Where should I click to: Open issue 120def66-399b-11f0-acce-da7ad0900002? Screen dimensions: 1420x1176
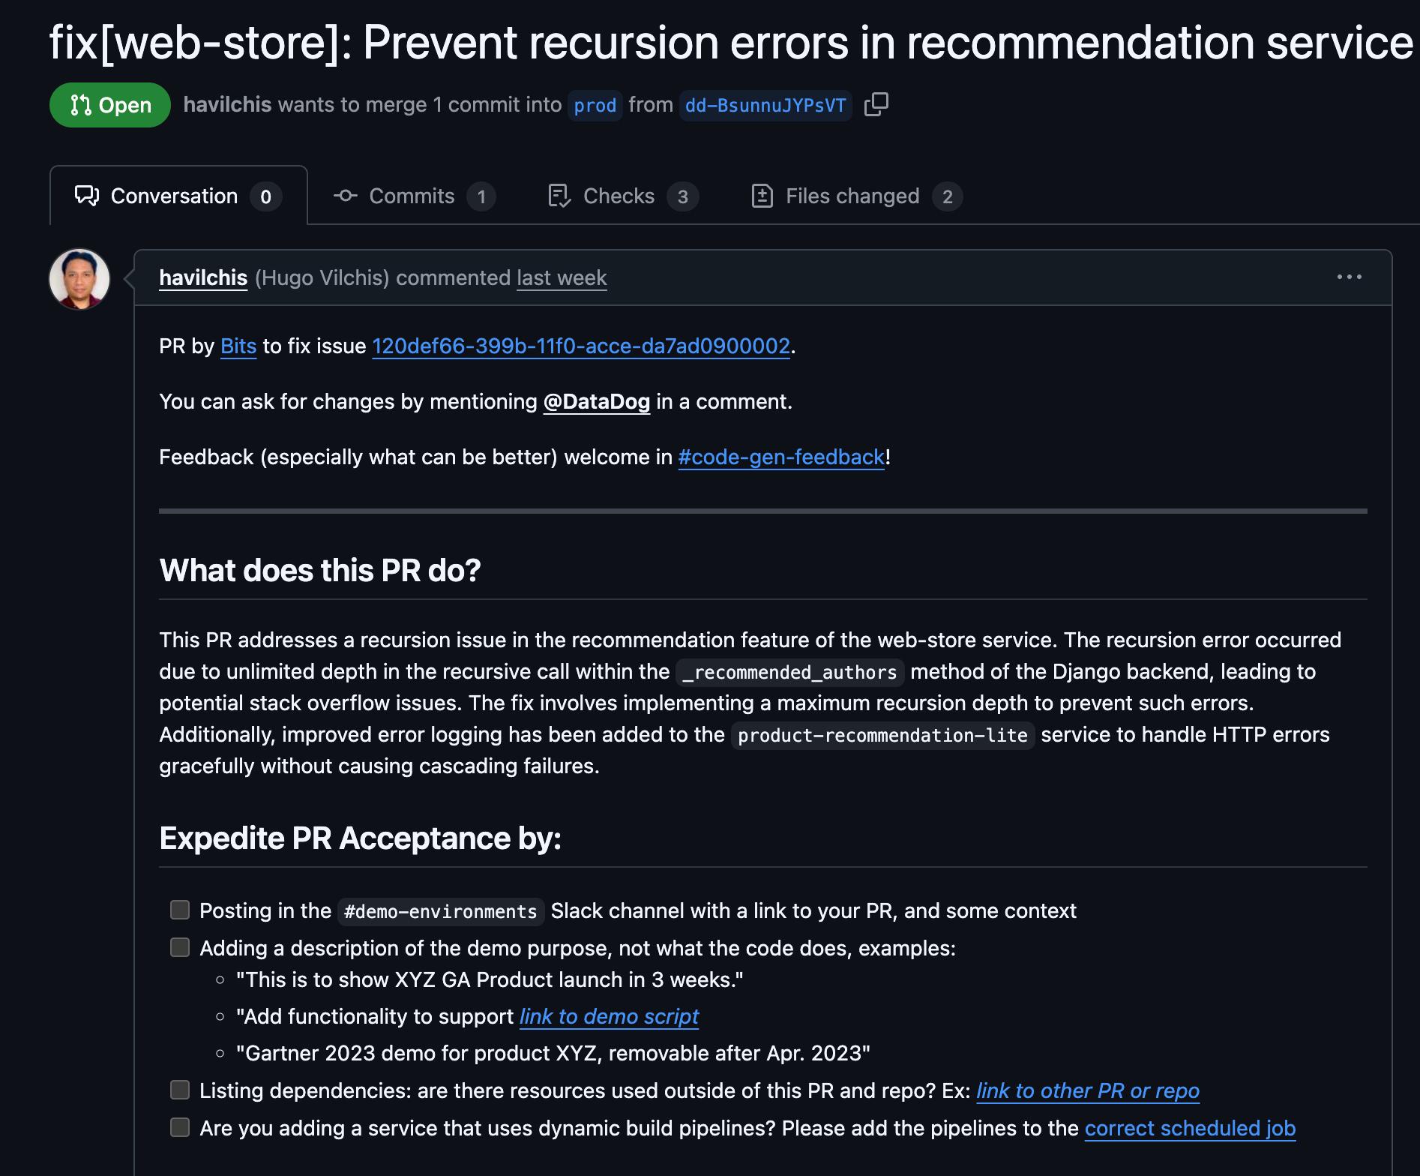pos(581,346)
